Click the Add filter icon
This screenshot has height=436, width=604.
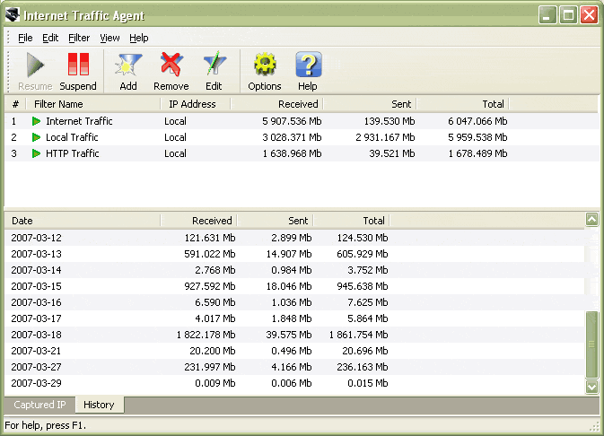128,65
